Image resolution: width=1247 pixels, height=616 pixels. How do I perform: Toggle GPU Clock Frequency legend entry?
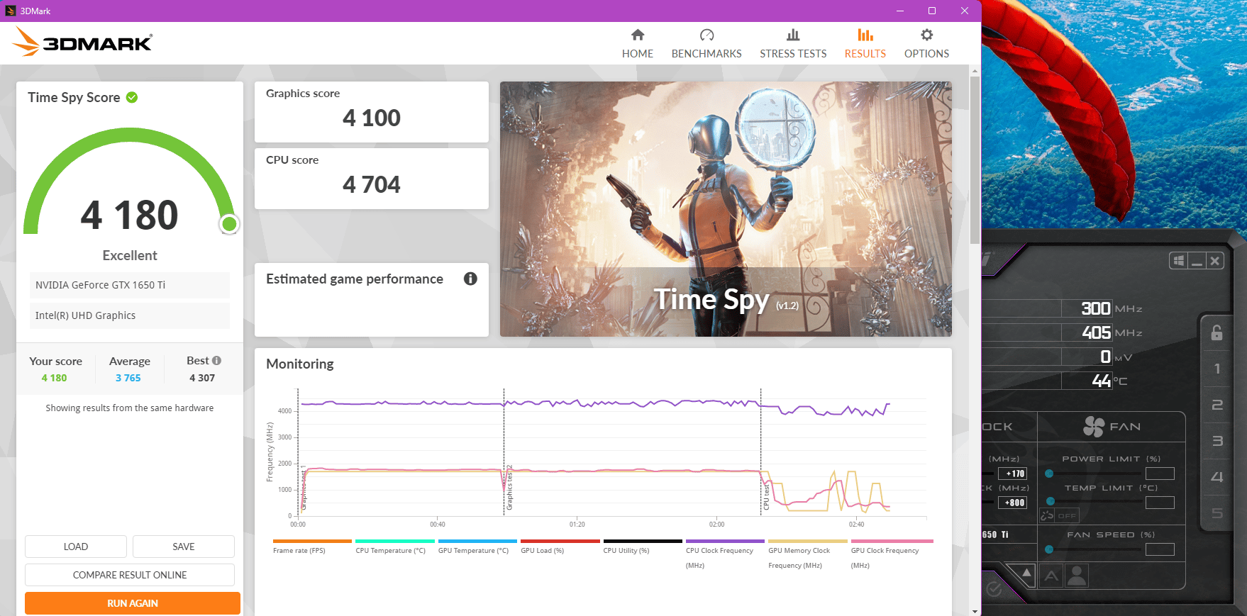(891, 554)
